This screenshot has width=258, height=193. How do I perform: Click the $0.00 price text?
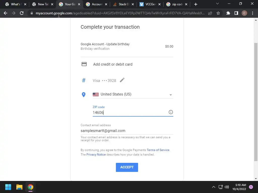(x=169, y=46)
